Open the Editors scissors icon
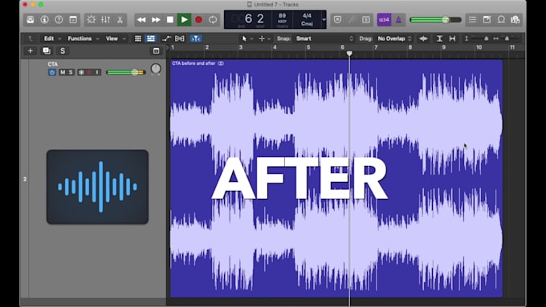 coord(120,20)
